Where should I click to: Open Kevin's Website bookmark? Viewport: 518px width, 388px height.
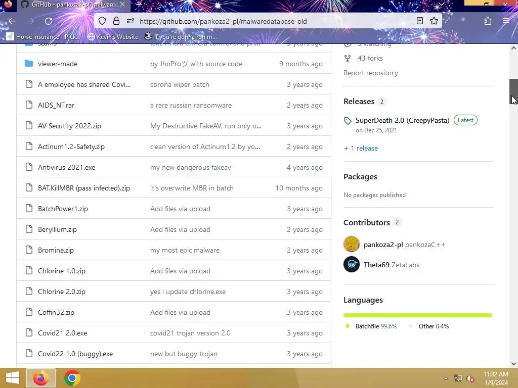[113, 36]
